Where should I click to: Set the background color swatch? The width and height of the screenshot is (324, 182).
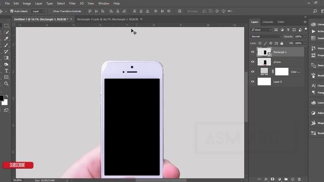point(5,103)
